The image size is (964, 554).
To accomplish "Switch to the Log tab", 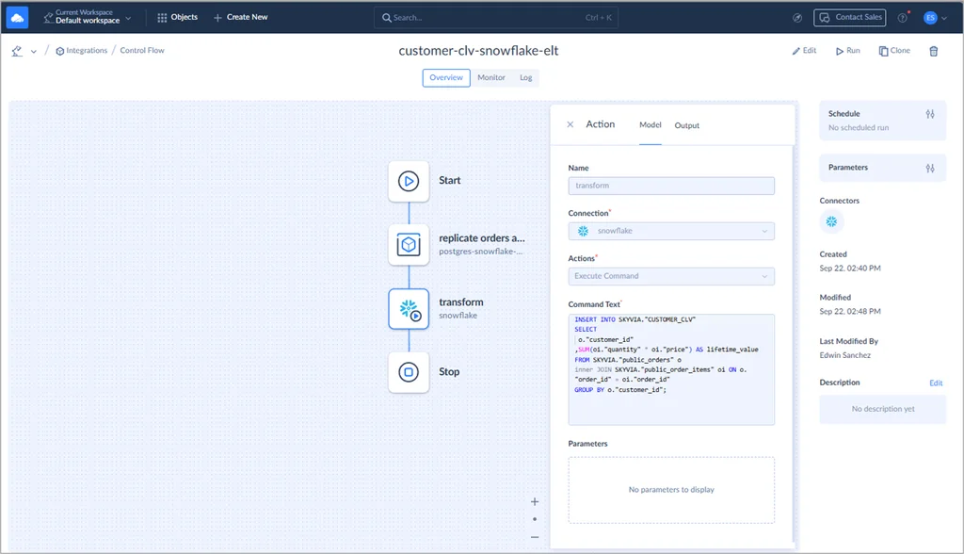I will [525, 77].
